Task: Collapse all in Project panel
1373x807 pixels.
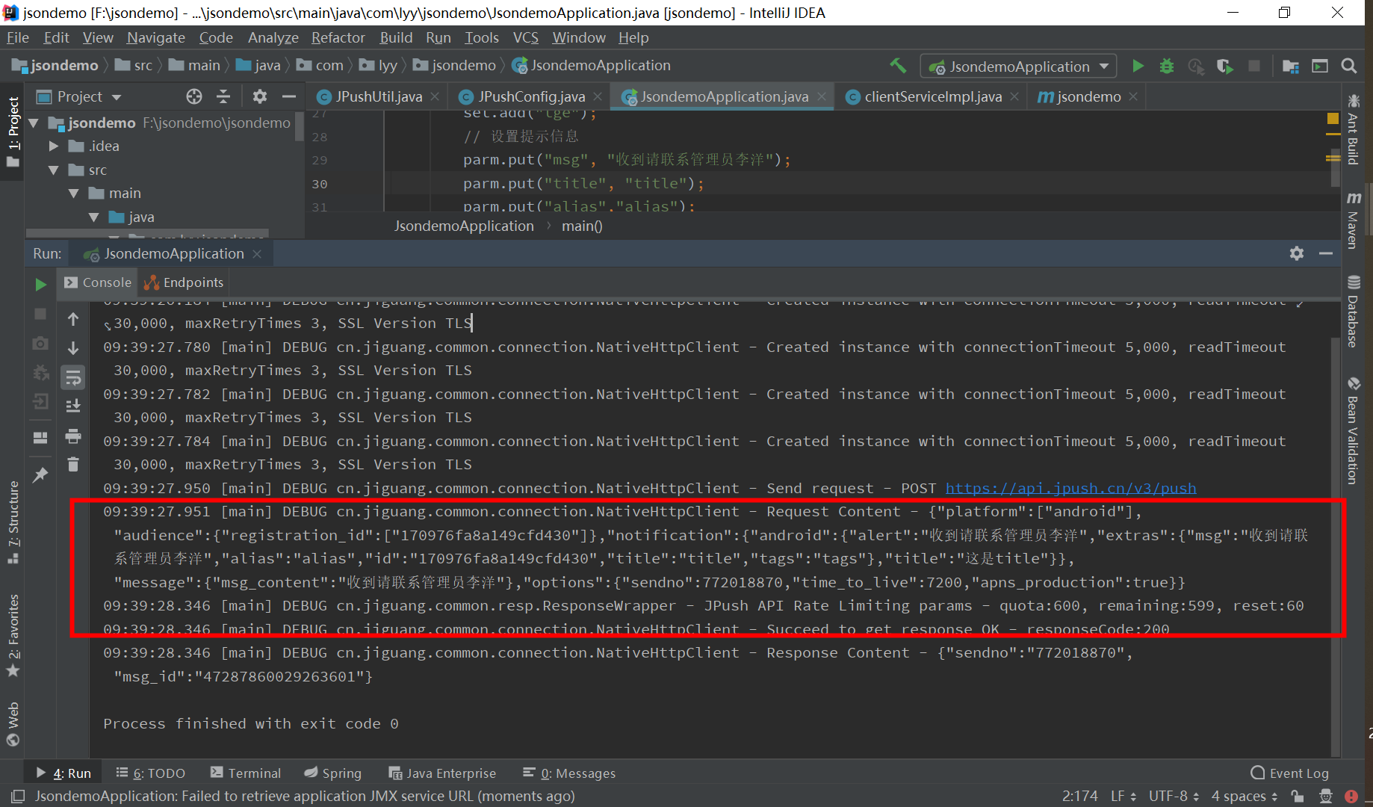Action: click(x=223, y=96)
